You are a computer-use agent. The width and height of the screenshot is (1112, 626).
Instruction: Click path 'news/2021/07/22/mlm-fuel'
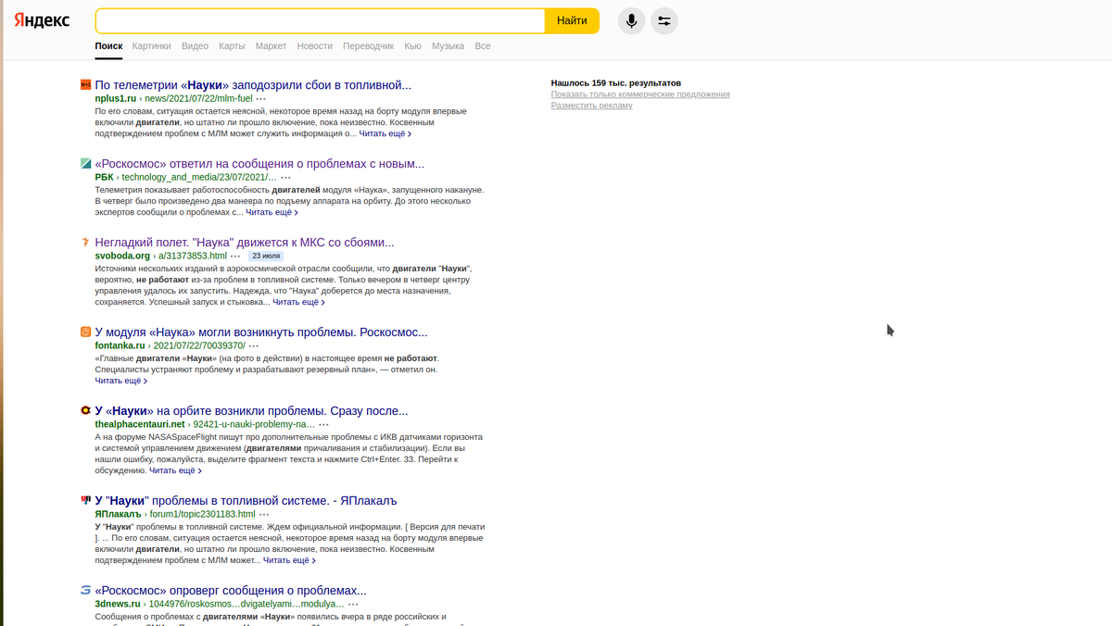click(198, 98)
